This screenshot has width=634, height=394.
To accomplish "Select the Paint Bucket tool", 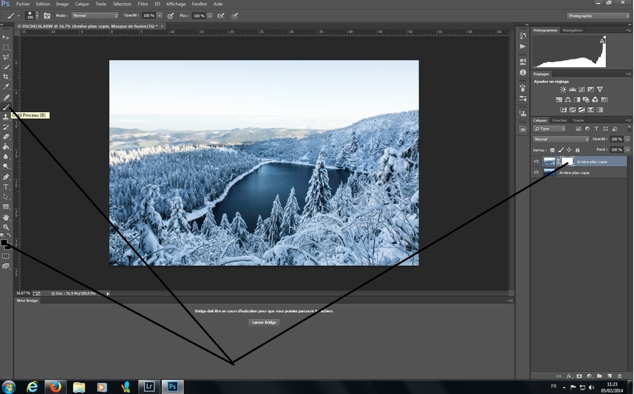I will click(6, 147).
